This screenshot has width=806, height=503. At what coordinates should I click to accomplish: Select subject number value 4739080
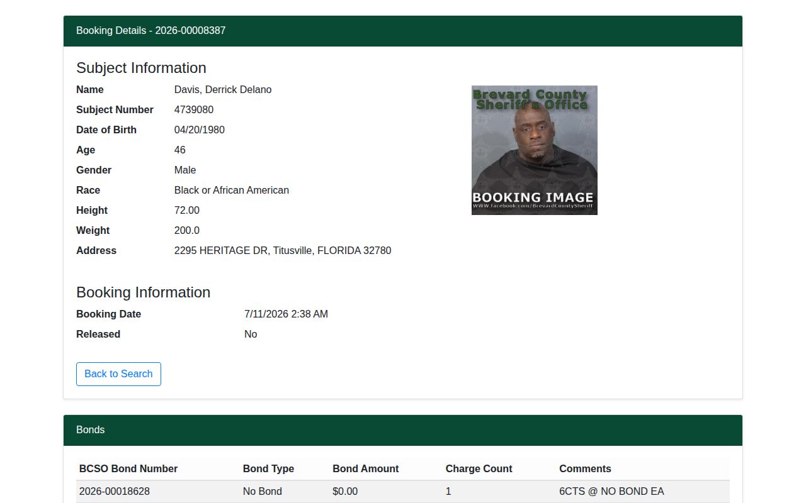coord(194,110)
